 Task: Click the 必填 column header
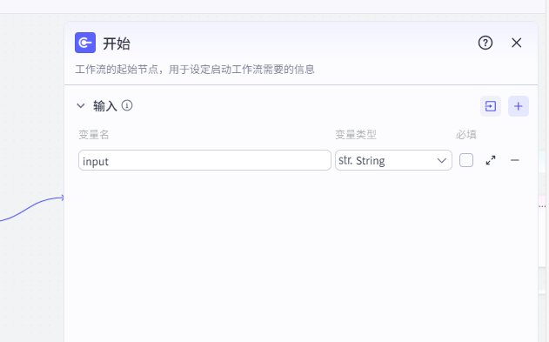[466, 134]
